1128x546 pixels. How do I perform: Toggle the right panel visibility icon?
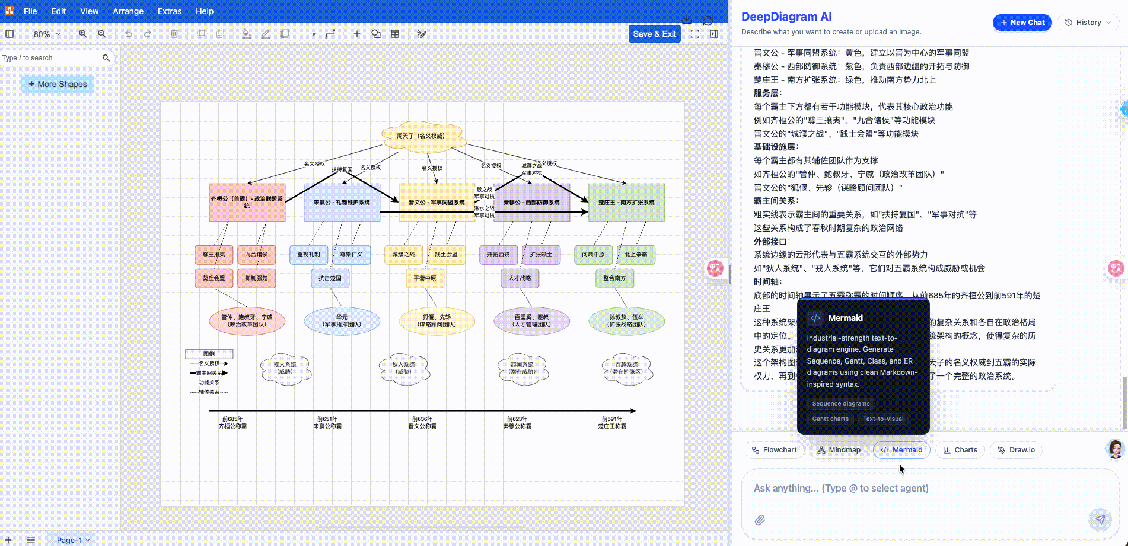[x=713, y=34]
